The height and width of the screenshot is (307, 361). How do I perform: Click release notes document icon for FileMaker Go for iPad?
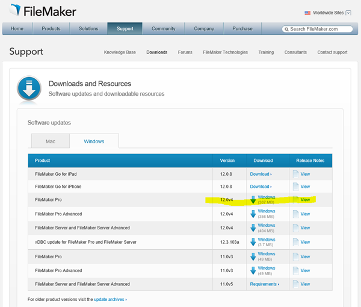(295, 174)
